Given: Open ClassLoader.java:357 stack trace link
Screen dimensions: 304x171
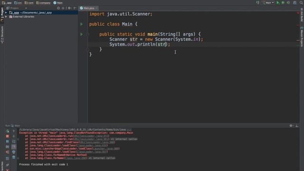Looking at the screenshot, I should tap(92, 152).
